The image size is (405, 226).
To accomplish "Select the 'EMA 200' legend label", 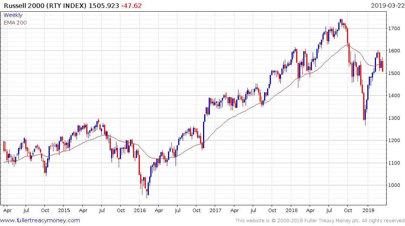I will [15, 23].
